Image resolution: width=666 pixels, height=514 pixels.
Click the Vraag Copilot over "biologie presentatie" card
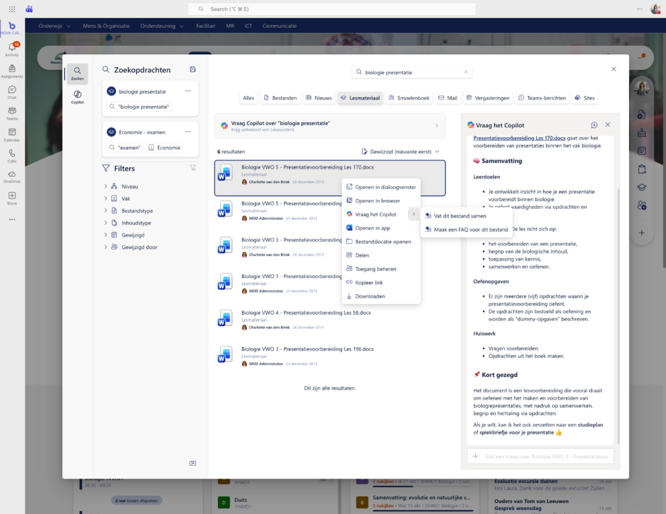click(330, 125)
